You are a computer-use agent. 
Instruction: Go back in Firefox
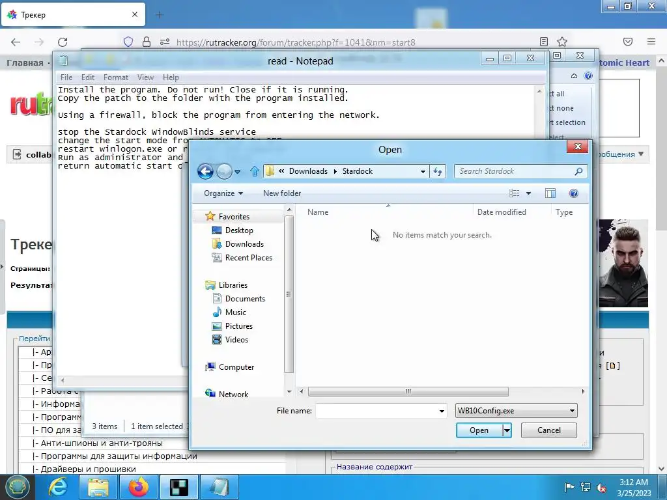16,42
